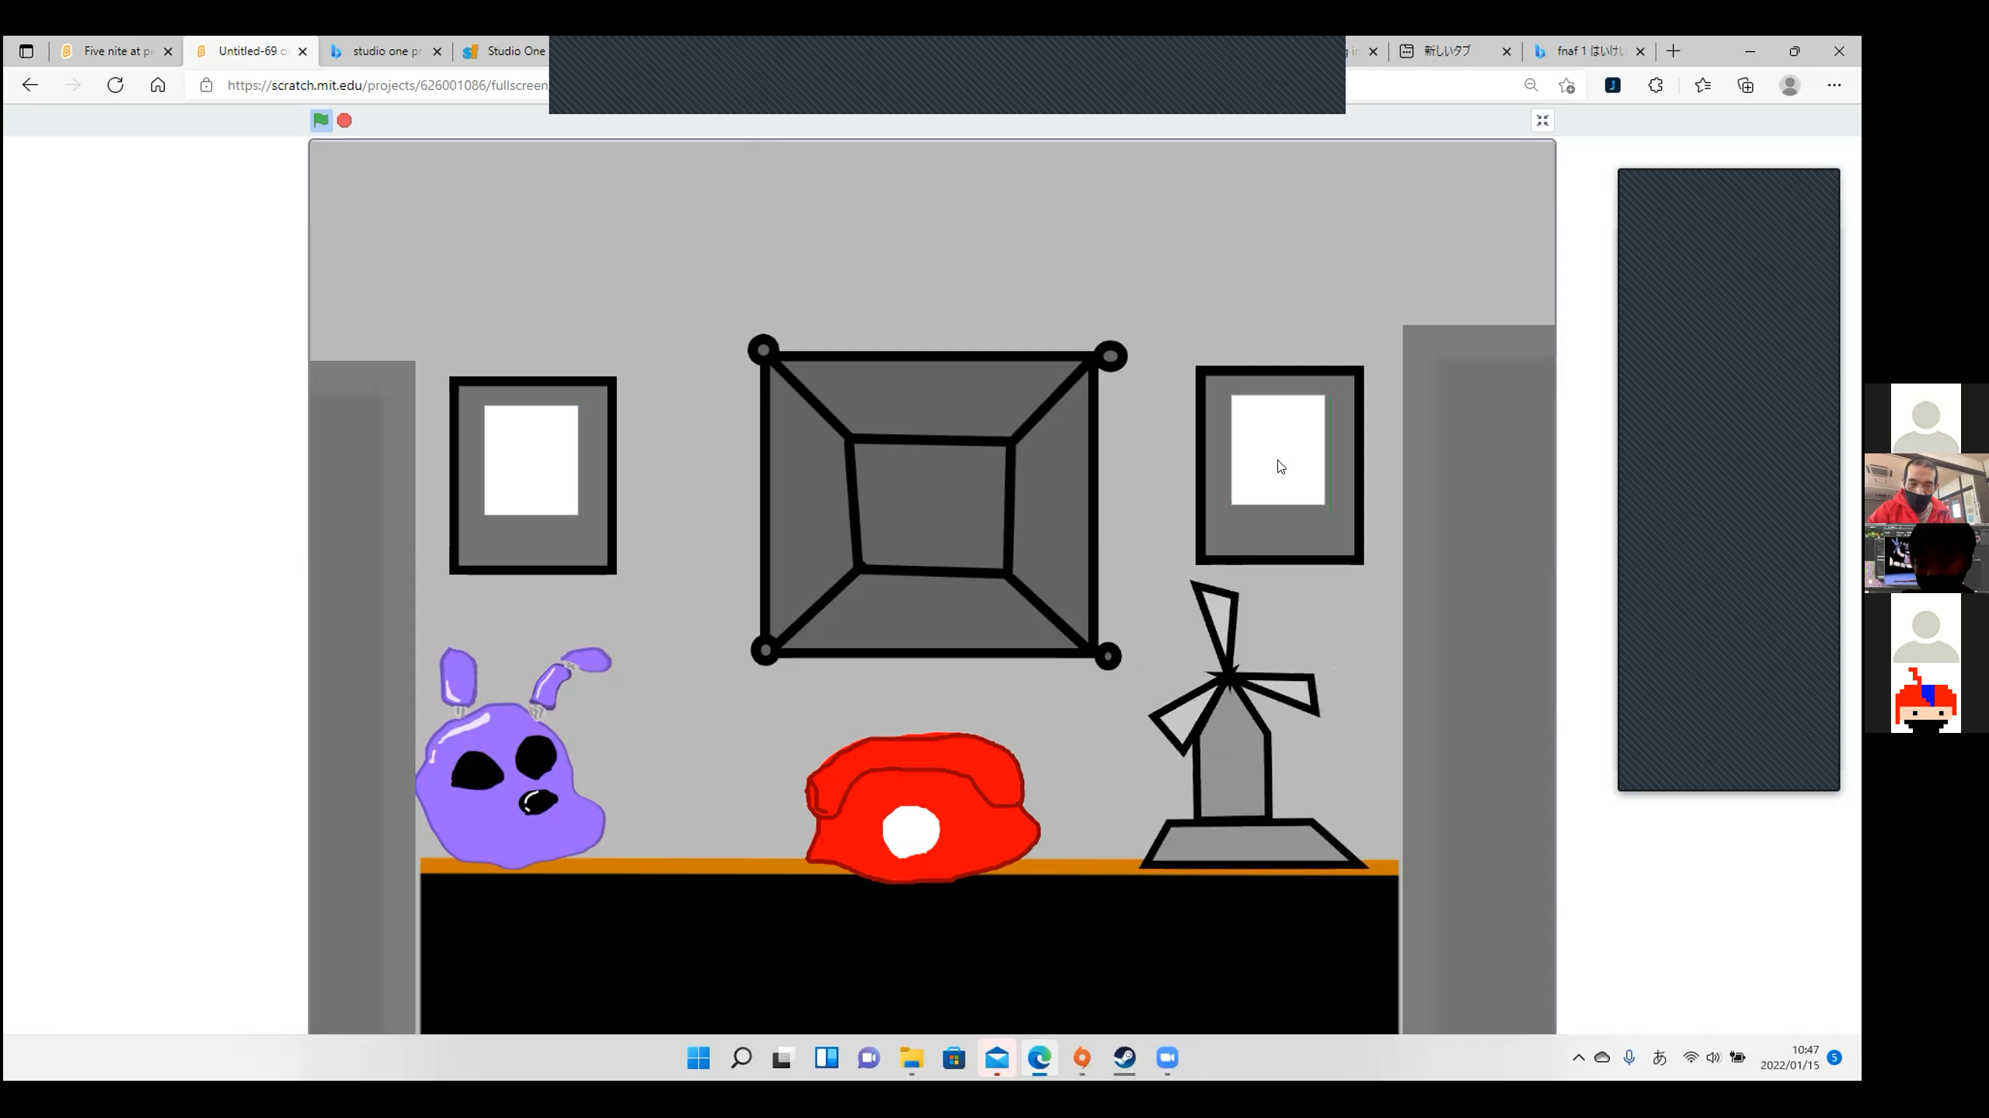
Task: Add page to favorites star
Action: tap(1566, 85)
